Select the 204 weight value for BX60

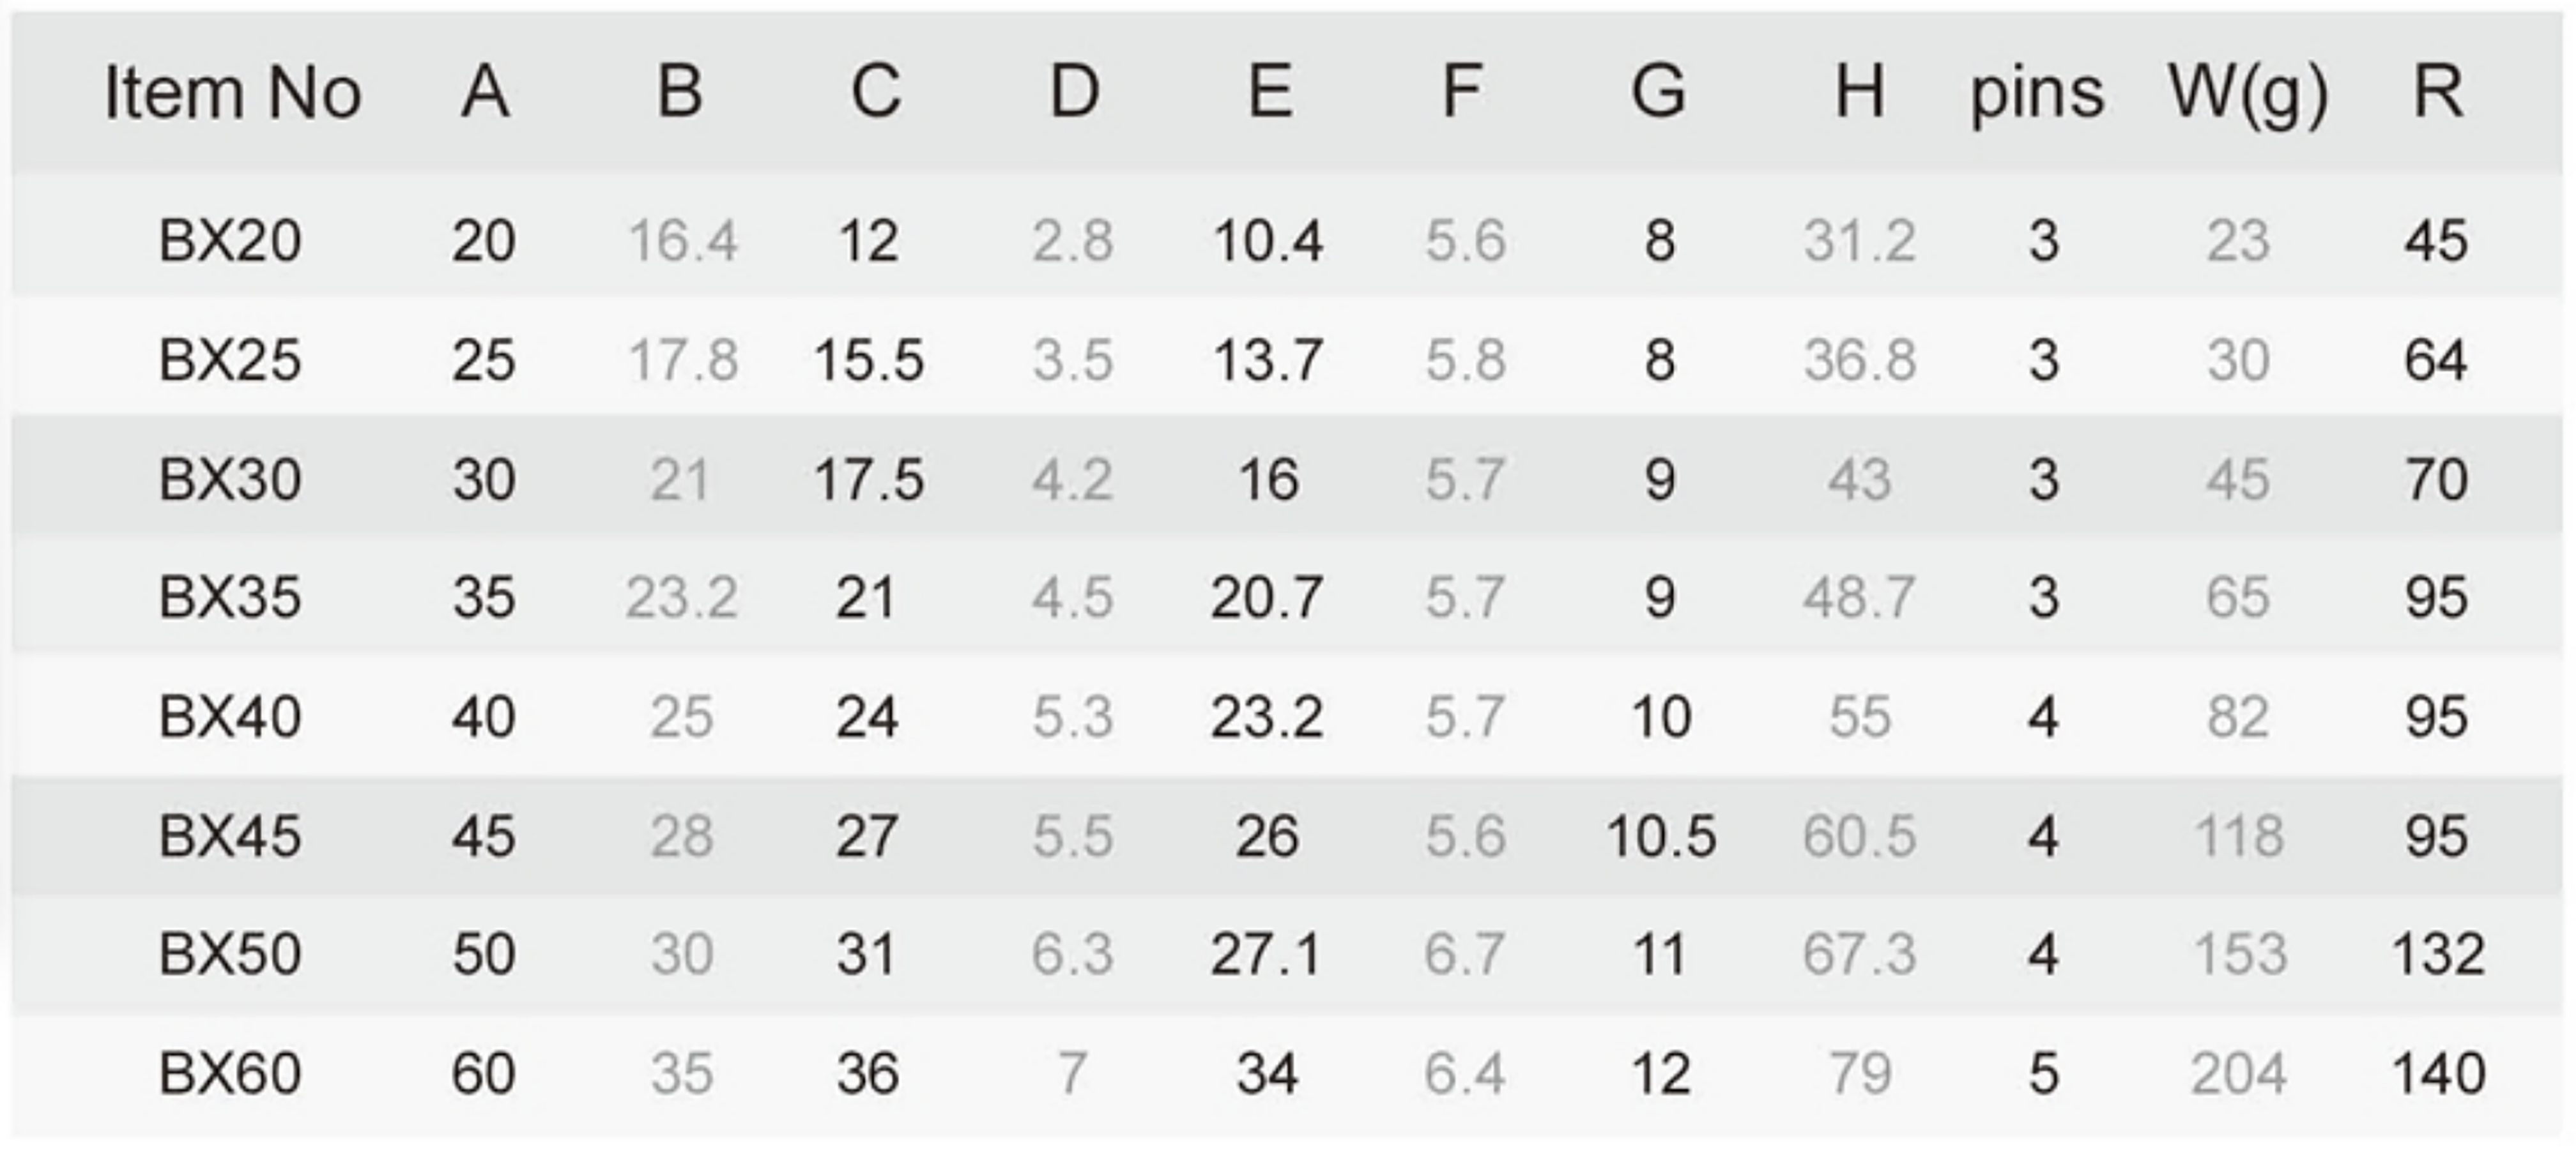coord(2239,1074)
